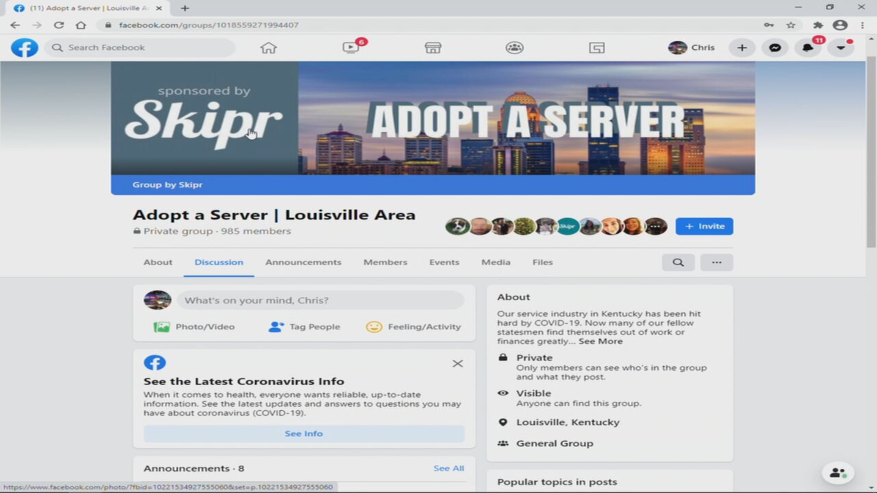The image size is (877, 493).
Task: Open the new message people icon
Action: [837, 472]
